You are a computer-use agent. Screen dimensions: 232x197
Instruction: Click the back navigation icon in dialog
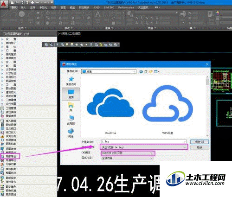(x=141, y=71)
